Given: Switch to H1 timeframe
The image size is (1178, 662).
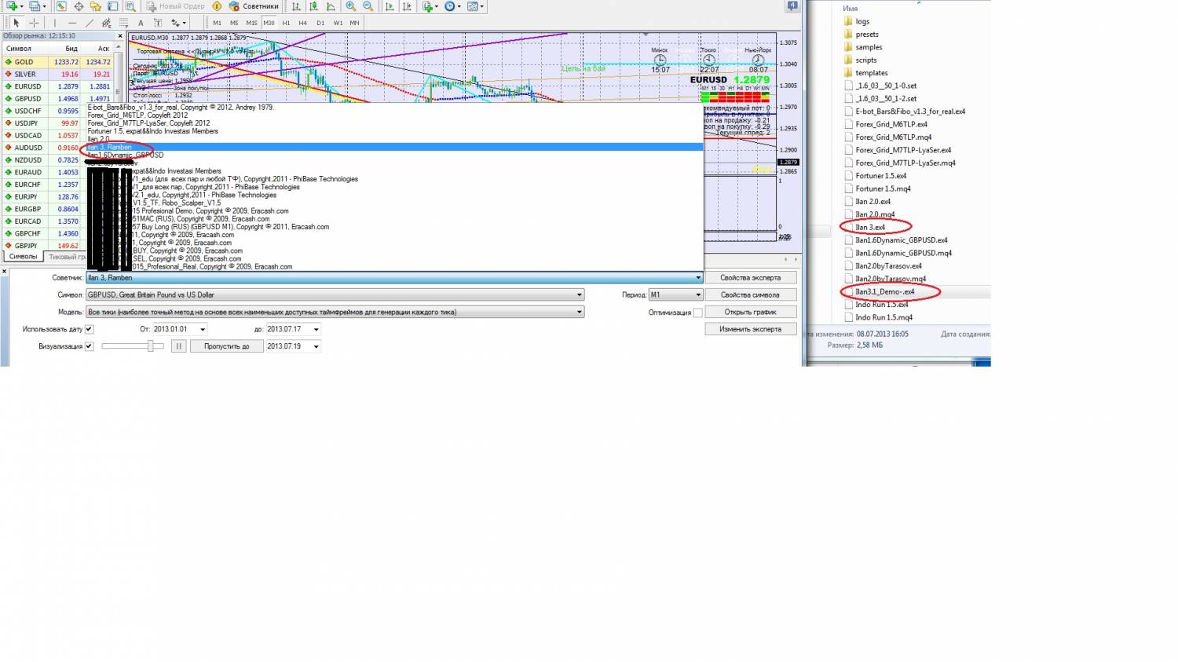Looking at the screenshot, I should pyautogui.click(x=286, y=23).
